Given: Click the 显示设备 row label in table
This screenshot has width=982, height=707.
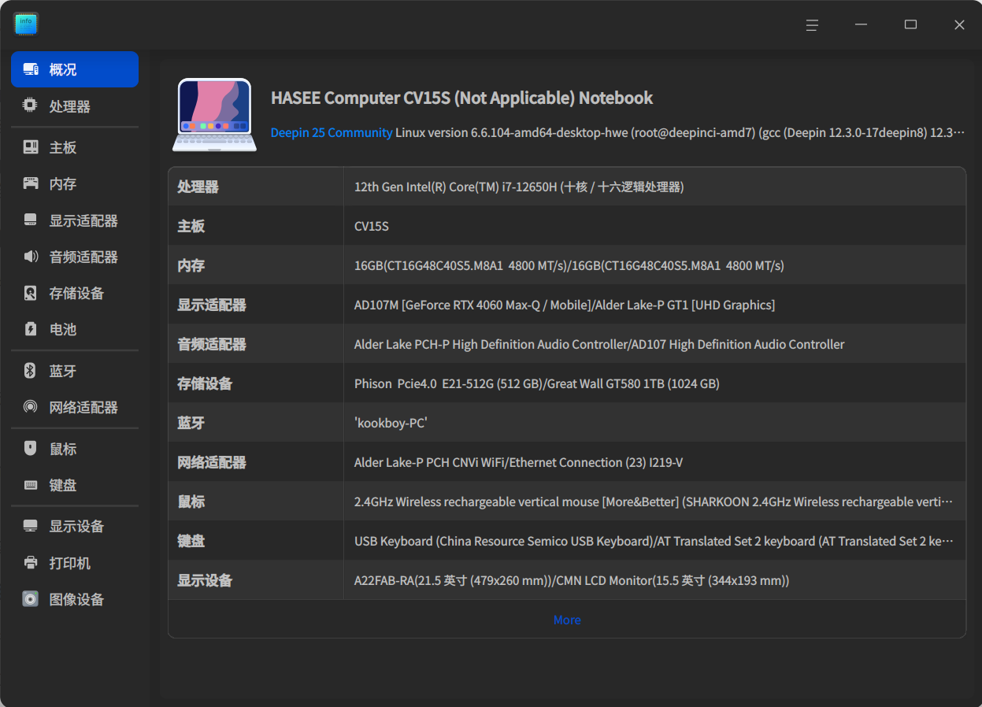Looking at the screenshot, I should [x=205, y=580].
